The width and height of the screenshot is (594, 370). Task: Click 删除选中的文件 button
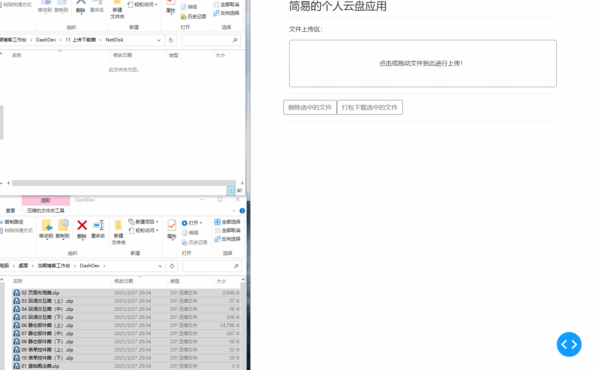pyautogui.click(x=310, y=107)
